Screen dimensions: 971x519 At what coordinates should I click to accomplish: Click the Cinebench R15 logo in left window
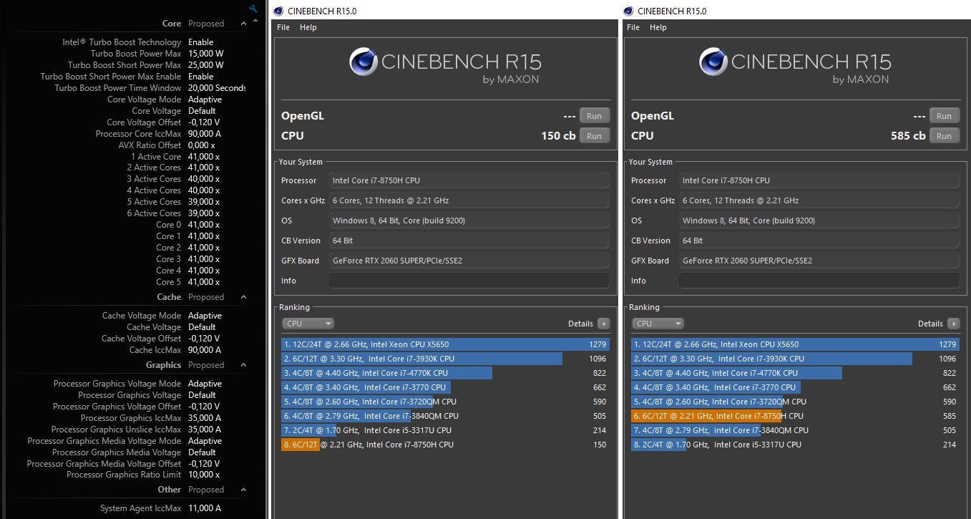tap(445, 67)
